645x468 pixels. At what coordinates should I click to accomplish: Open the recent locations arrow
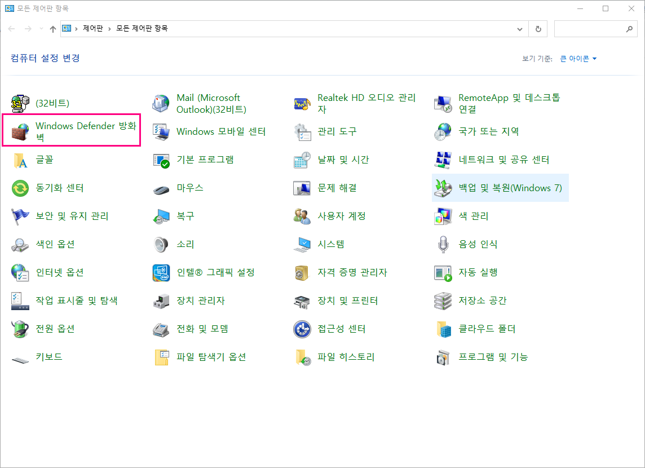41,29
